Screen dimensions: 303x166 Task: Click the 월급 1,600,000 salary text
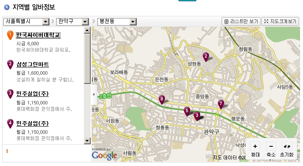32,73
